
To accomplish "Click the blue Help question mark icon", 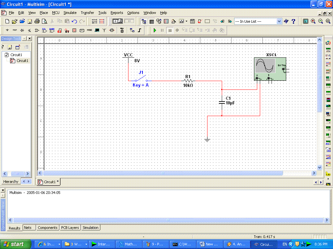I will click(x=294, y=21).
